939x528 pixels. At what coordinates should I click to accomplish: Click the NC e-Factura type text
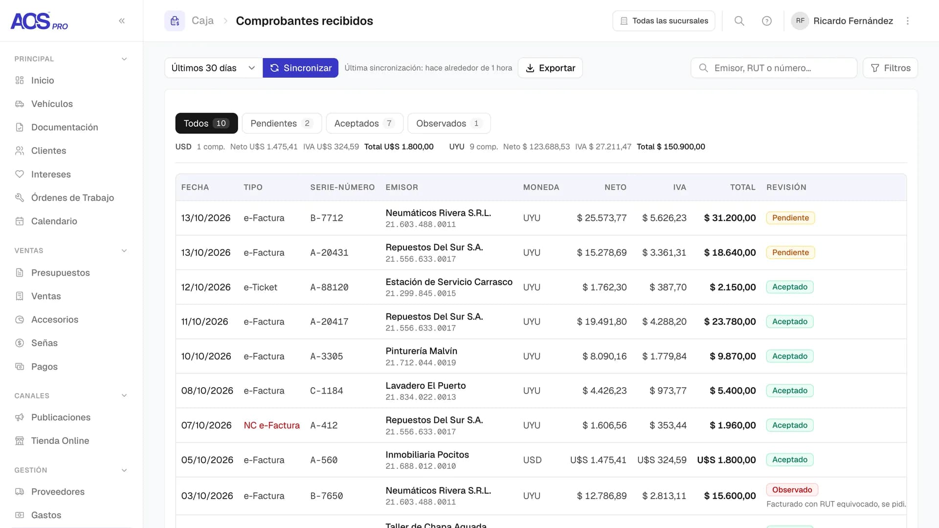(x=271, y=425)
